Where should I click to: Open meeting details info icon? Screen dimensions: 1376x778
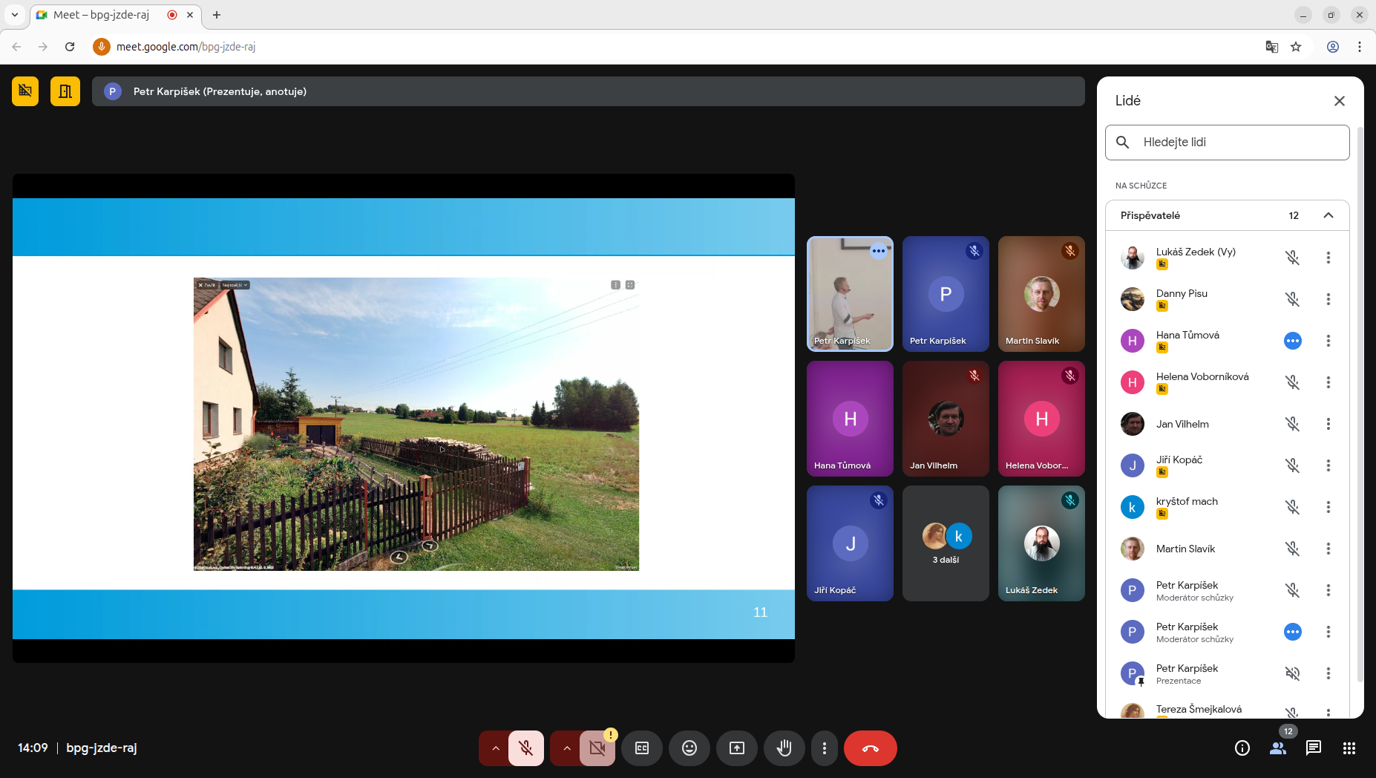click(x=1242, y=748)
